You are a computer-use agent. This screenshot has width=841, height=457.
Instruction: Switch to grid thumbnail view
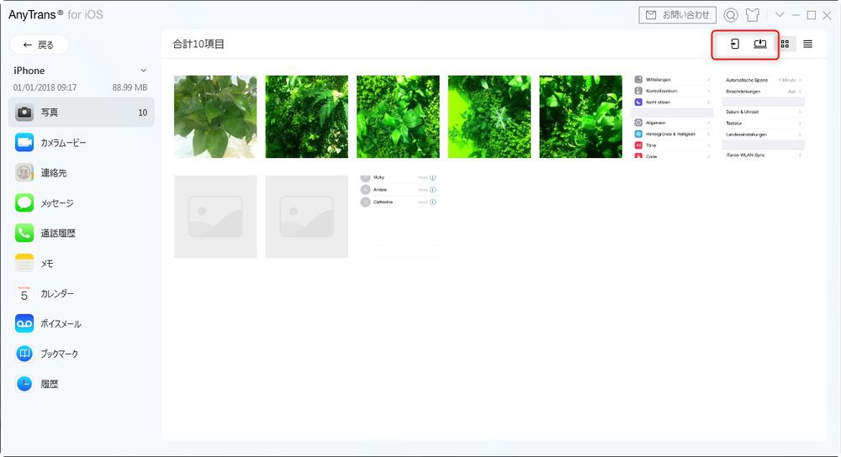785,45
